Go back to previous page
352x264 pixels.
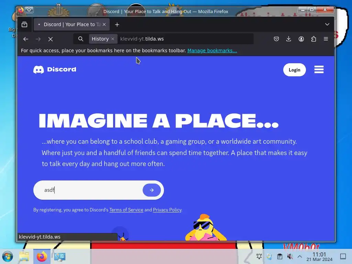click(26, 39)
